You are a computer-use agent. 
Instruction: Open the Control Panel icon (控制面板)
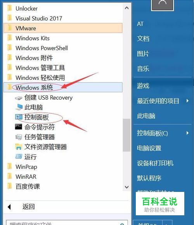pyautogui.click(x=19, y=117)
